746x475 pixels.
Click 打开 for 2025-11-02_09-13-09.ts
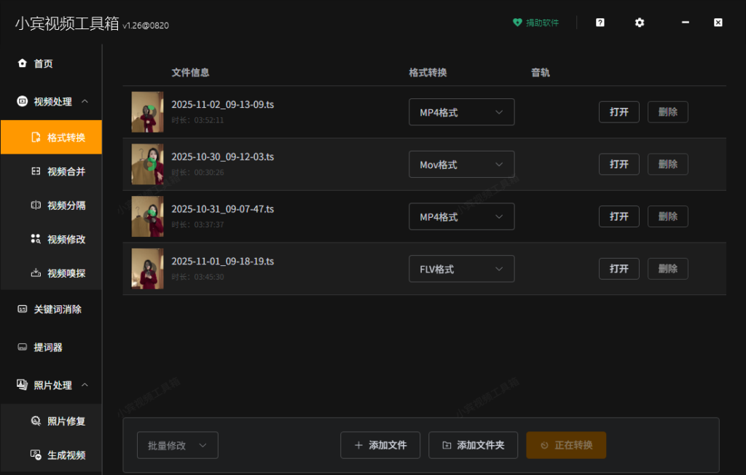[619, 111]
